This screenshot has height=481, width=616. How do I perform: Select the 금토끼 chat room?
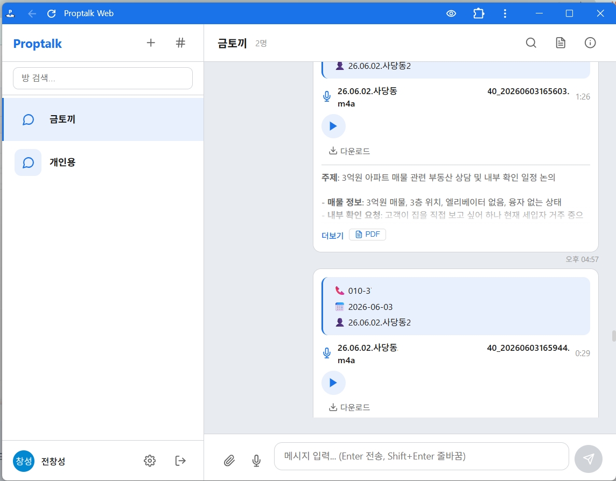click(x=103, y=119)
